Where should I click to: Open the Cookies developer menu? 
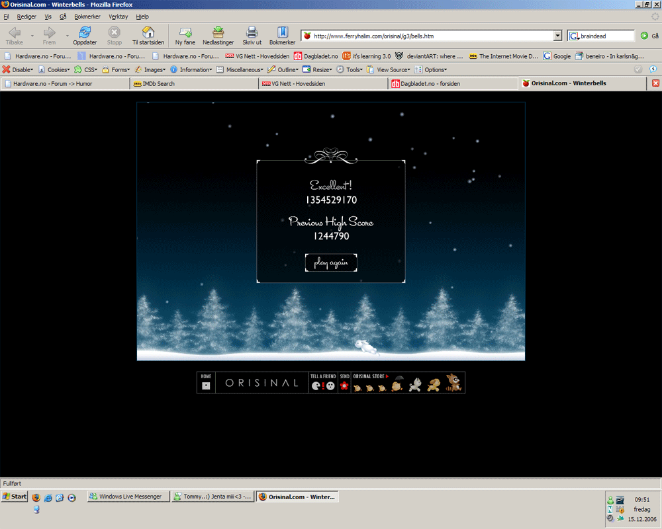(x=54, y=69)
